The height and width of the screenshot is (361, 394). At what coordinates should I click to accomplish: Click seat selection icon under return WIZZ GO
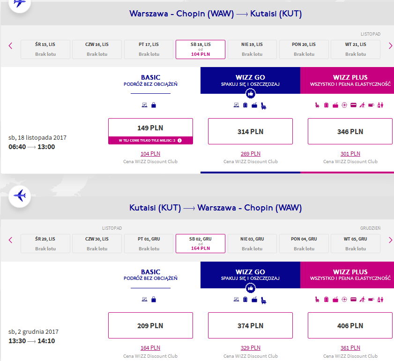[x=264, y=300]
